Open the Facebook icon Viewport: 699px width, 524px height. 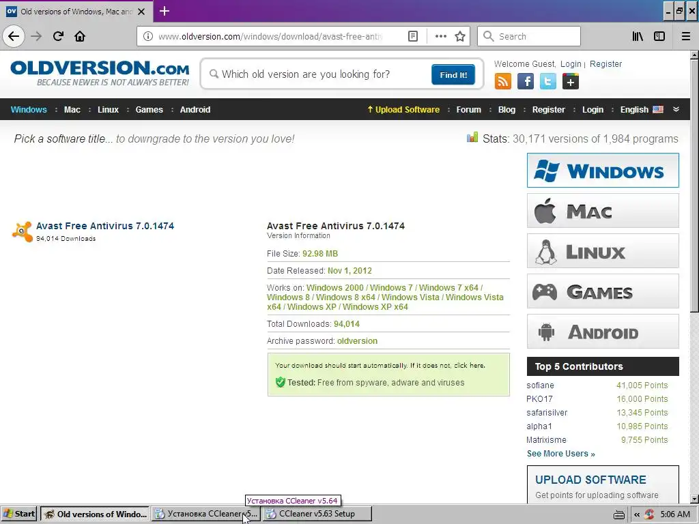point(526,82)
